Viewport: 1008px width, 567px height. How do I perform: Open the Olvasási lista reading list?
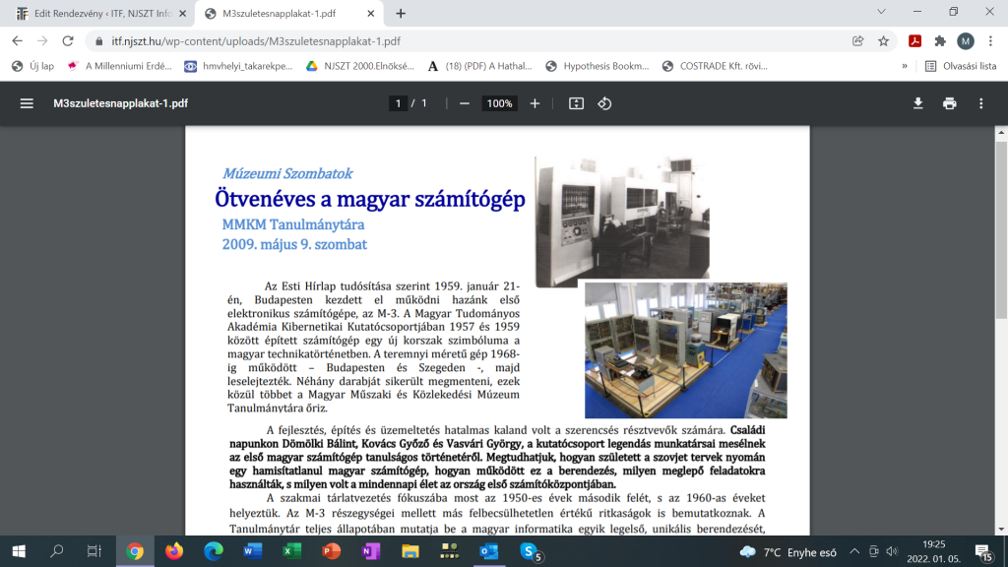point(961,66)
